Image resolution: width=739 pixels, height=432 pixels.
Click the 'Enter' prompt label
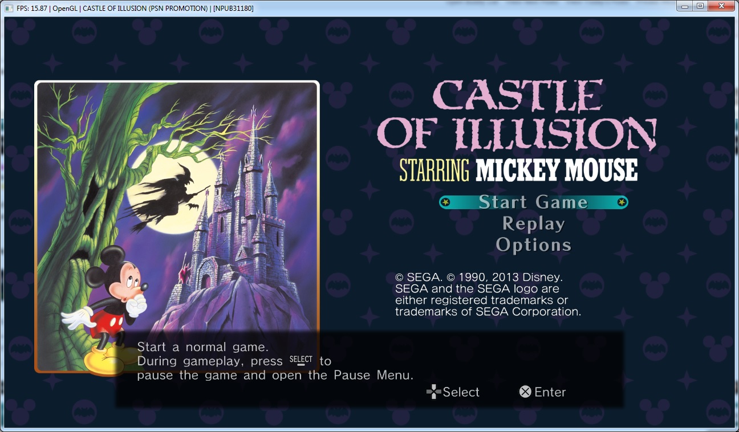click(x=550, y=392)
